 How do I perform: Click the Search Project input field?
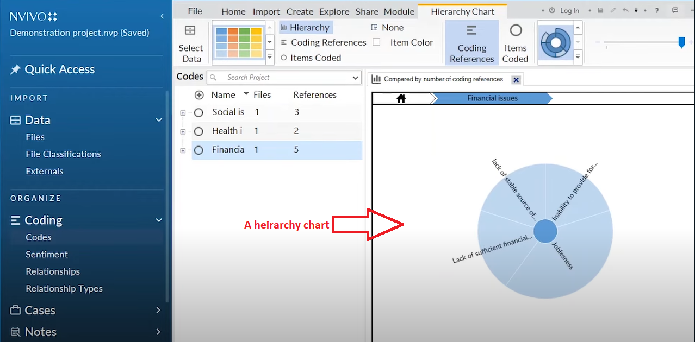[284, 78]
